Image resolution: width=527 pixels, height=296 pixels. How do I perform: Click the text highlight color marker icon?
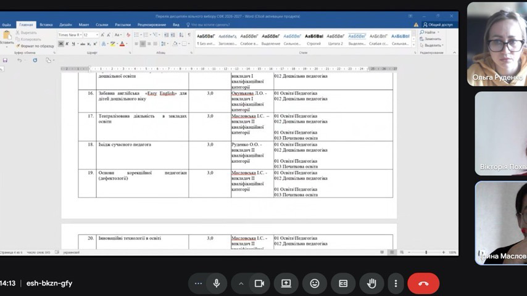click(x=112, y=44)
